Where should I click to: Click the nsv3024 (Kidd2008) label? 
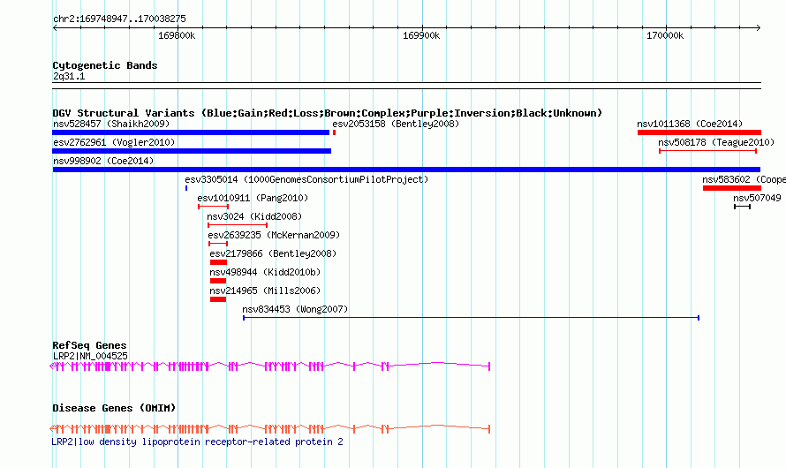(x=254, y=216)
